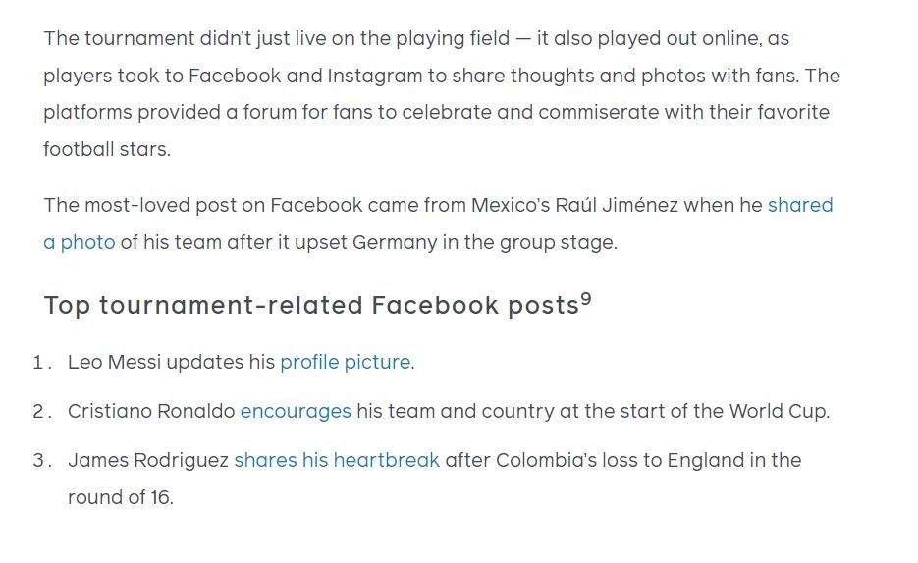Click the opening words "The tournament"
918x563 pixels.
pyautogui.click(x=119, y=38)
